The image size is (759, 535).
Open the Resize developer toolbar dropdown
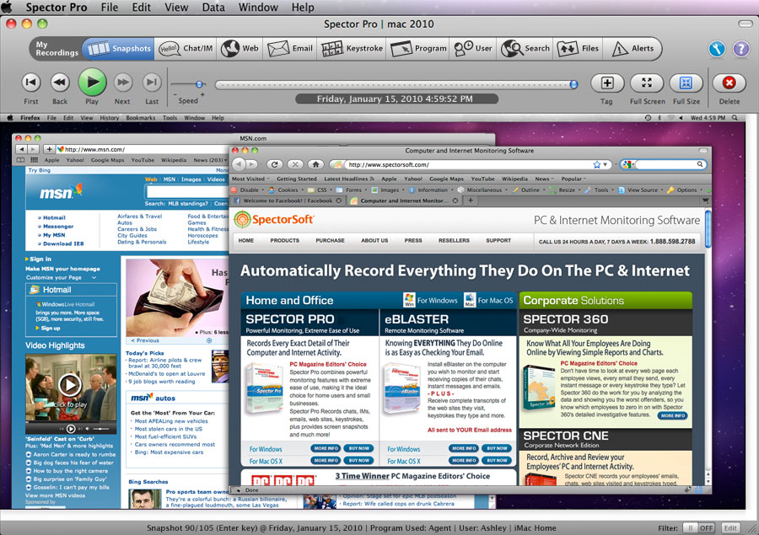coord(565,190)
